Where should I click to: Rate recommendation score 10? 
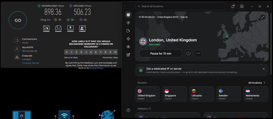[x=115, y=52]
